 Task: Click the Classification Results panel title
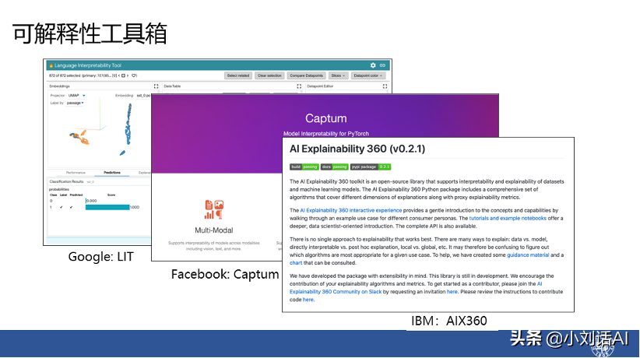click(66, 181)
